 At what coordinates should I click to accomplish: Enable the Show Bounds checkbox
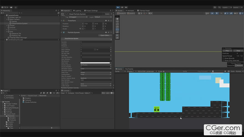click(x=223, y=58)
